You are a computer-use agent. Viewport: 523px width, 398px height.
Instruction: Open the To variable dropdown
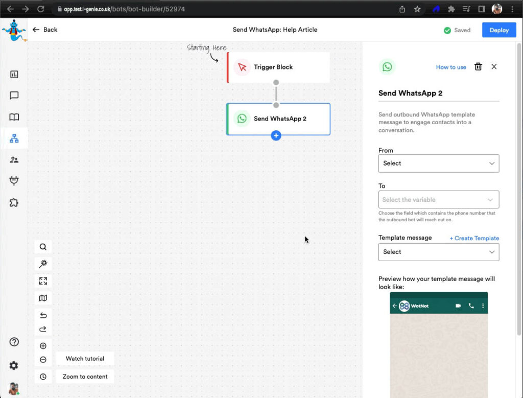point(438,200)
